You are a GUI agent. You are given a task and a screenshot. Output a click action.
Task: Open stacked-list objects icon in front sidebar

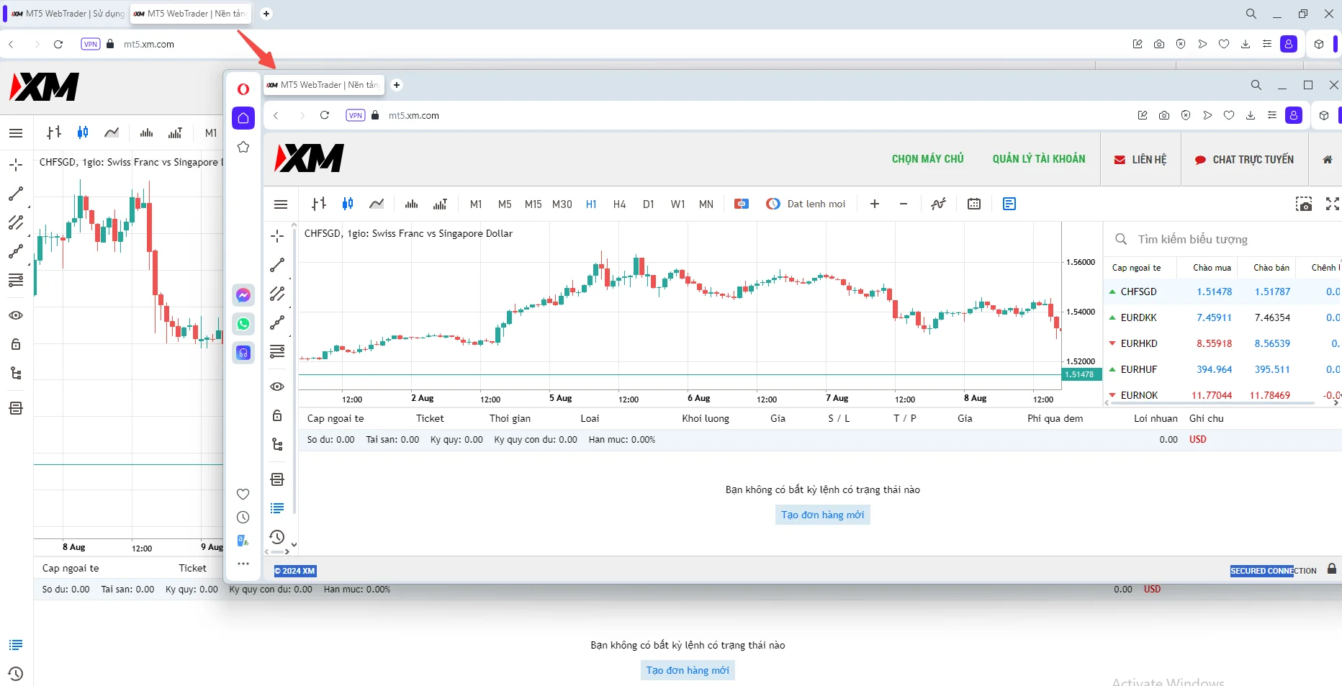click(277, 479)
